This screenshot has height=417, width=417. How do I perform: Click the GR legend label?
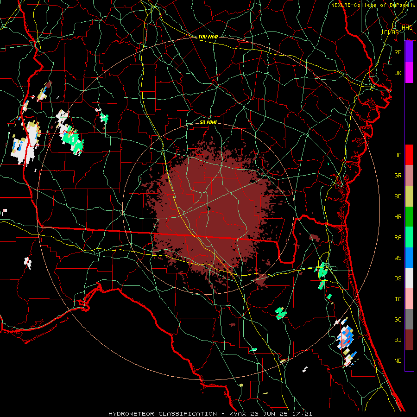point(398,176)
